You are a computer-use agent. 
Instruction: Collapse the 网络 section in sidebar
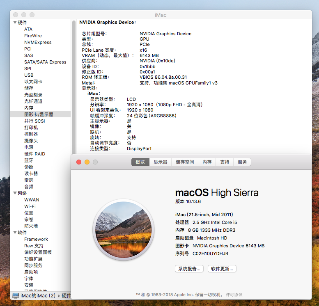click(x=15, y=193)
